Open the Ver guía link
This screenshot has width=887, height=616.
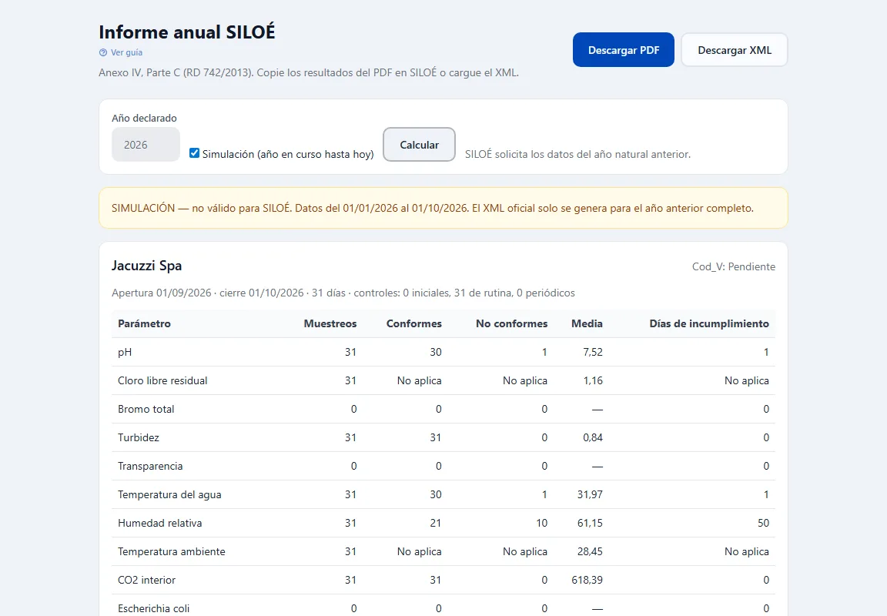pyautogui.click(x=126, y=52)
